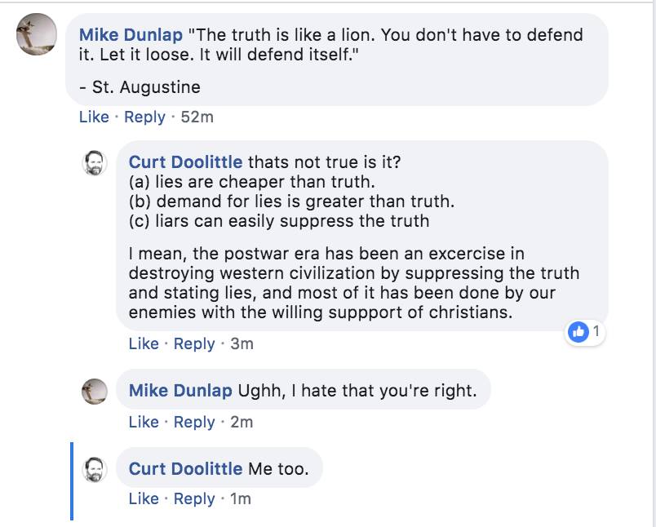The image size is (656, 527).
Task: Click Curt Doolittle's avatar beside "Me too."
Action: click(95, 468)
